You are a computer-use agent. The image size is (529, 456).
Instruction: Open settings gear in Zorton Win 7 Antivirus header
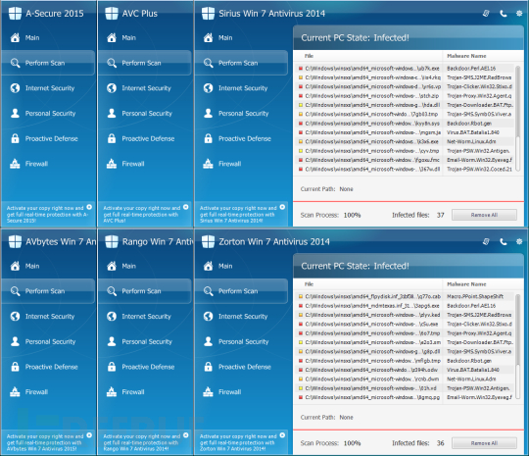pyautogui.click(x=519, y=241)
